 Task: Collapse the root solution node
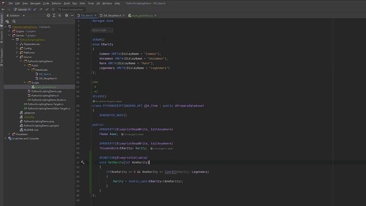point(6,27)
